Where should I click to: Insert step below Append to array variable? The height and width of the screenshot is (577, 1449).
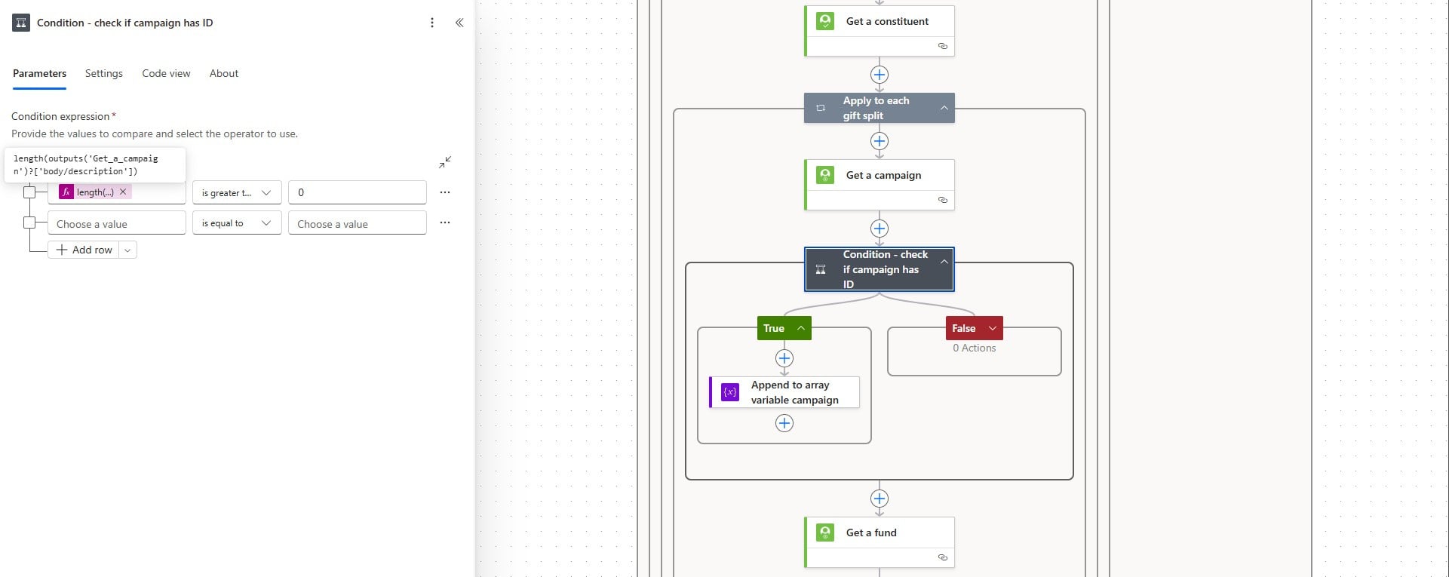point(784,423)
